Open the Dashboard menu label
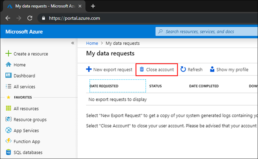258x159 pixels. pyautogui.click(x=24, y=76)
